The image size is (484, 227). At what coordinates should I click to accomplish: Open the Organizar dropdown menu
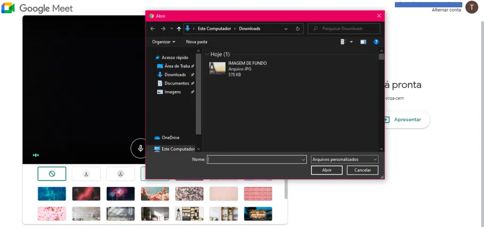click(x=164, y=42)
